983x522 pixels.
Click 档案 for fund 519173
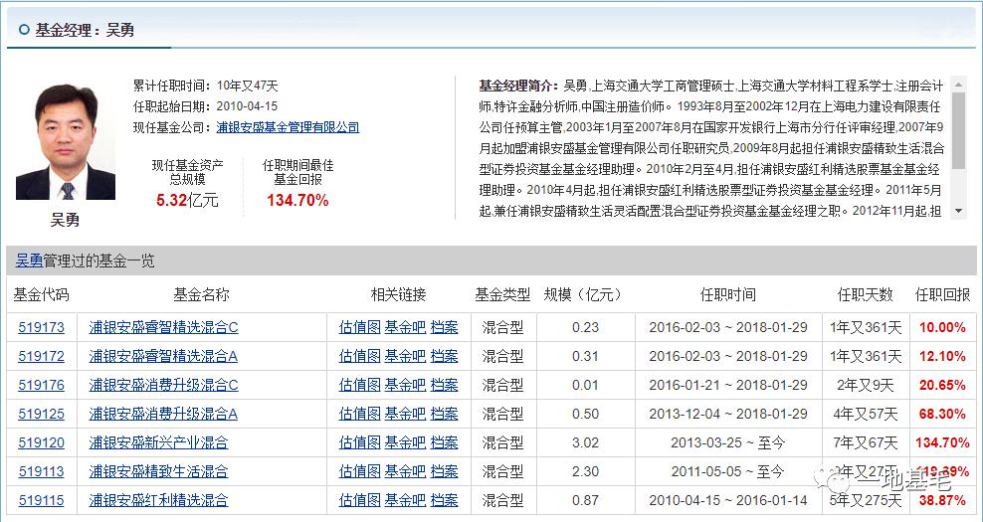pos(445,327)
